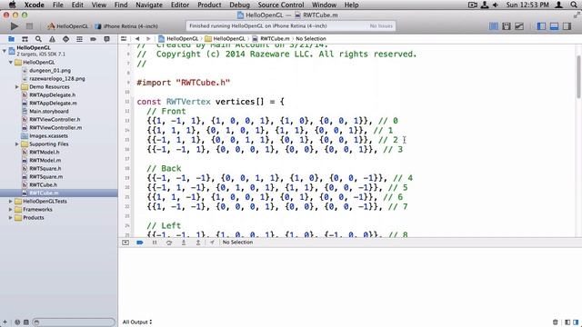Open Spotlight search
Screen dimensions: 582x327
coord(574,5)
